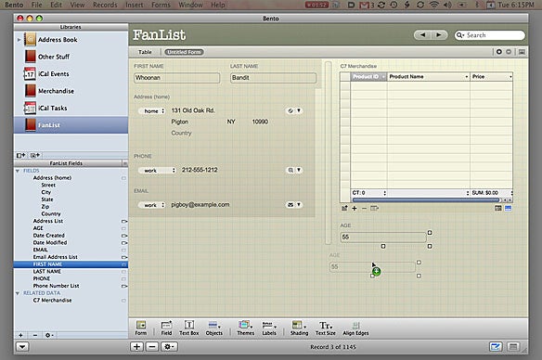This screenshot has width=542, height=360.
Task: Open the Records menu
Action: [x=105, y=5]
